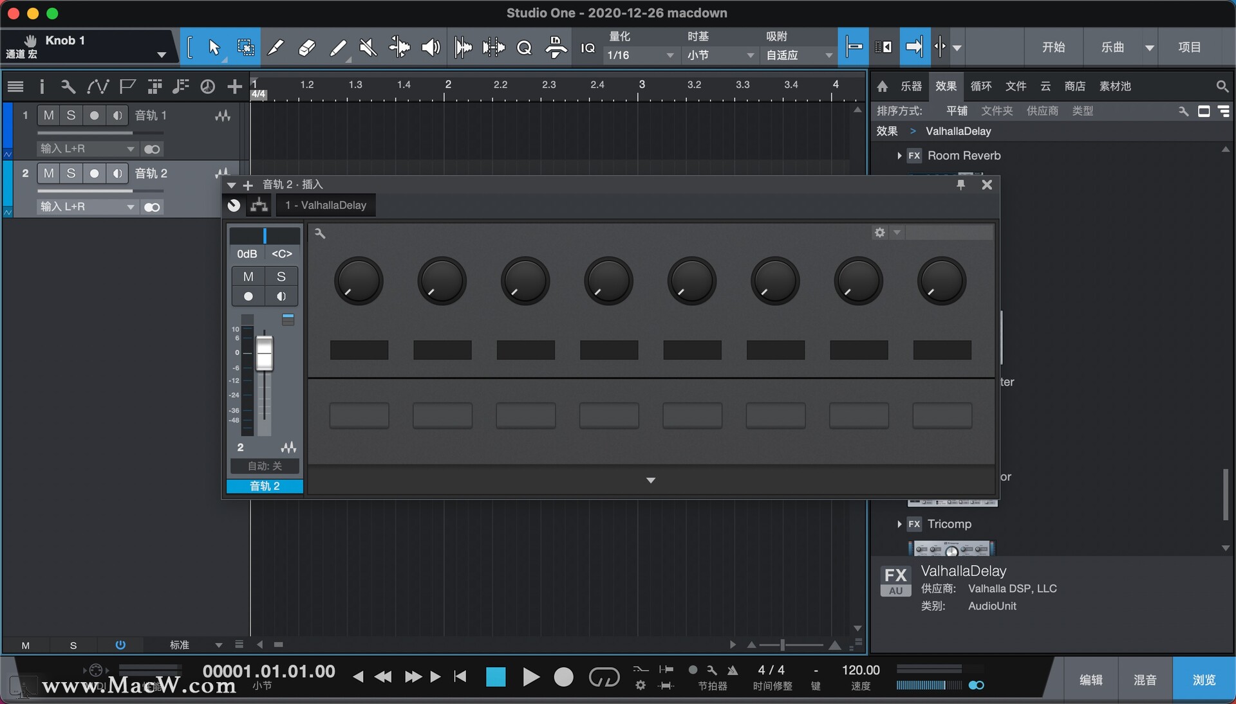This screenshot has width=1236, height=704.
Task: Switch to 循环 browser tab
Action: pos(981,86)
